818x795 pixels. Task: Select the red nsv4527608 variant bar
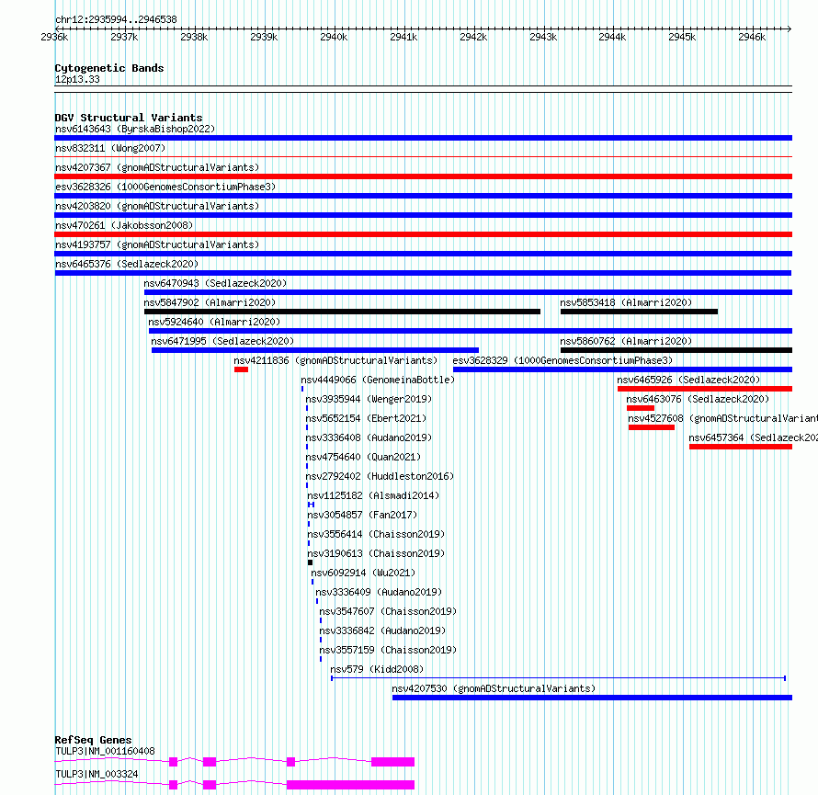click(652, 427)
